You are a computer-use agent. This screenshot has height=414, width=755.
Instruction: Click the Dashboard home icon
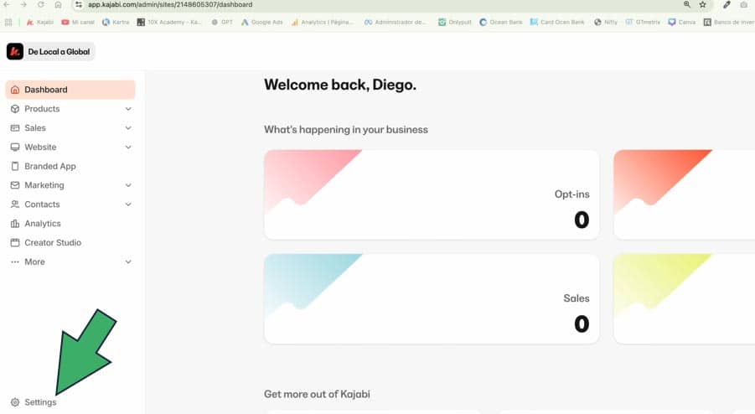pyautogui.click(x=15, y=90)
